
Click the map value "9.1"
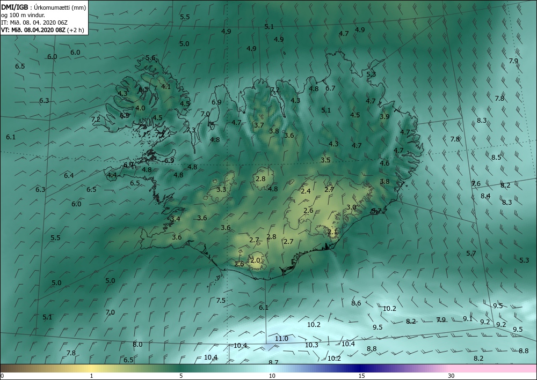[x=468, y=319]
